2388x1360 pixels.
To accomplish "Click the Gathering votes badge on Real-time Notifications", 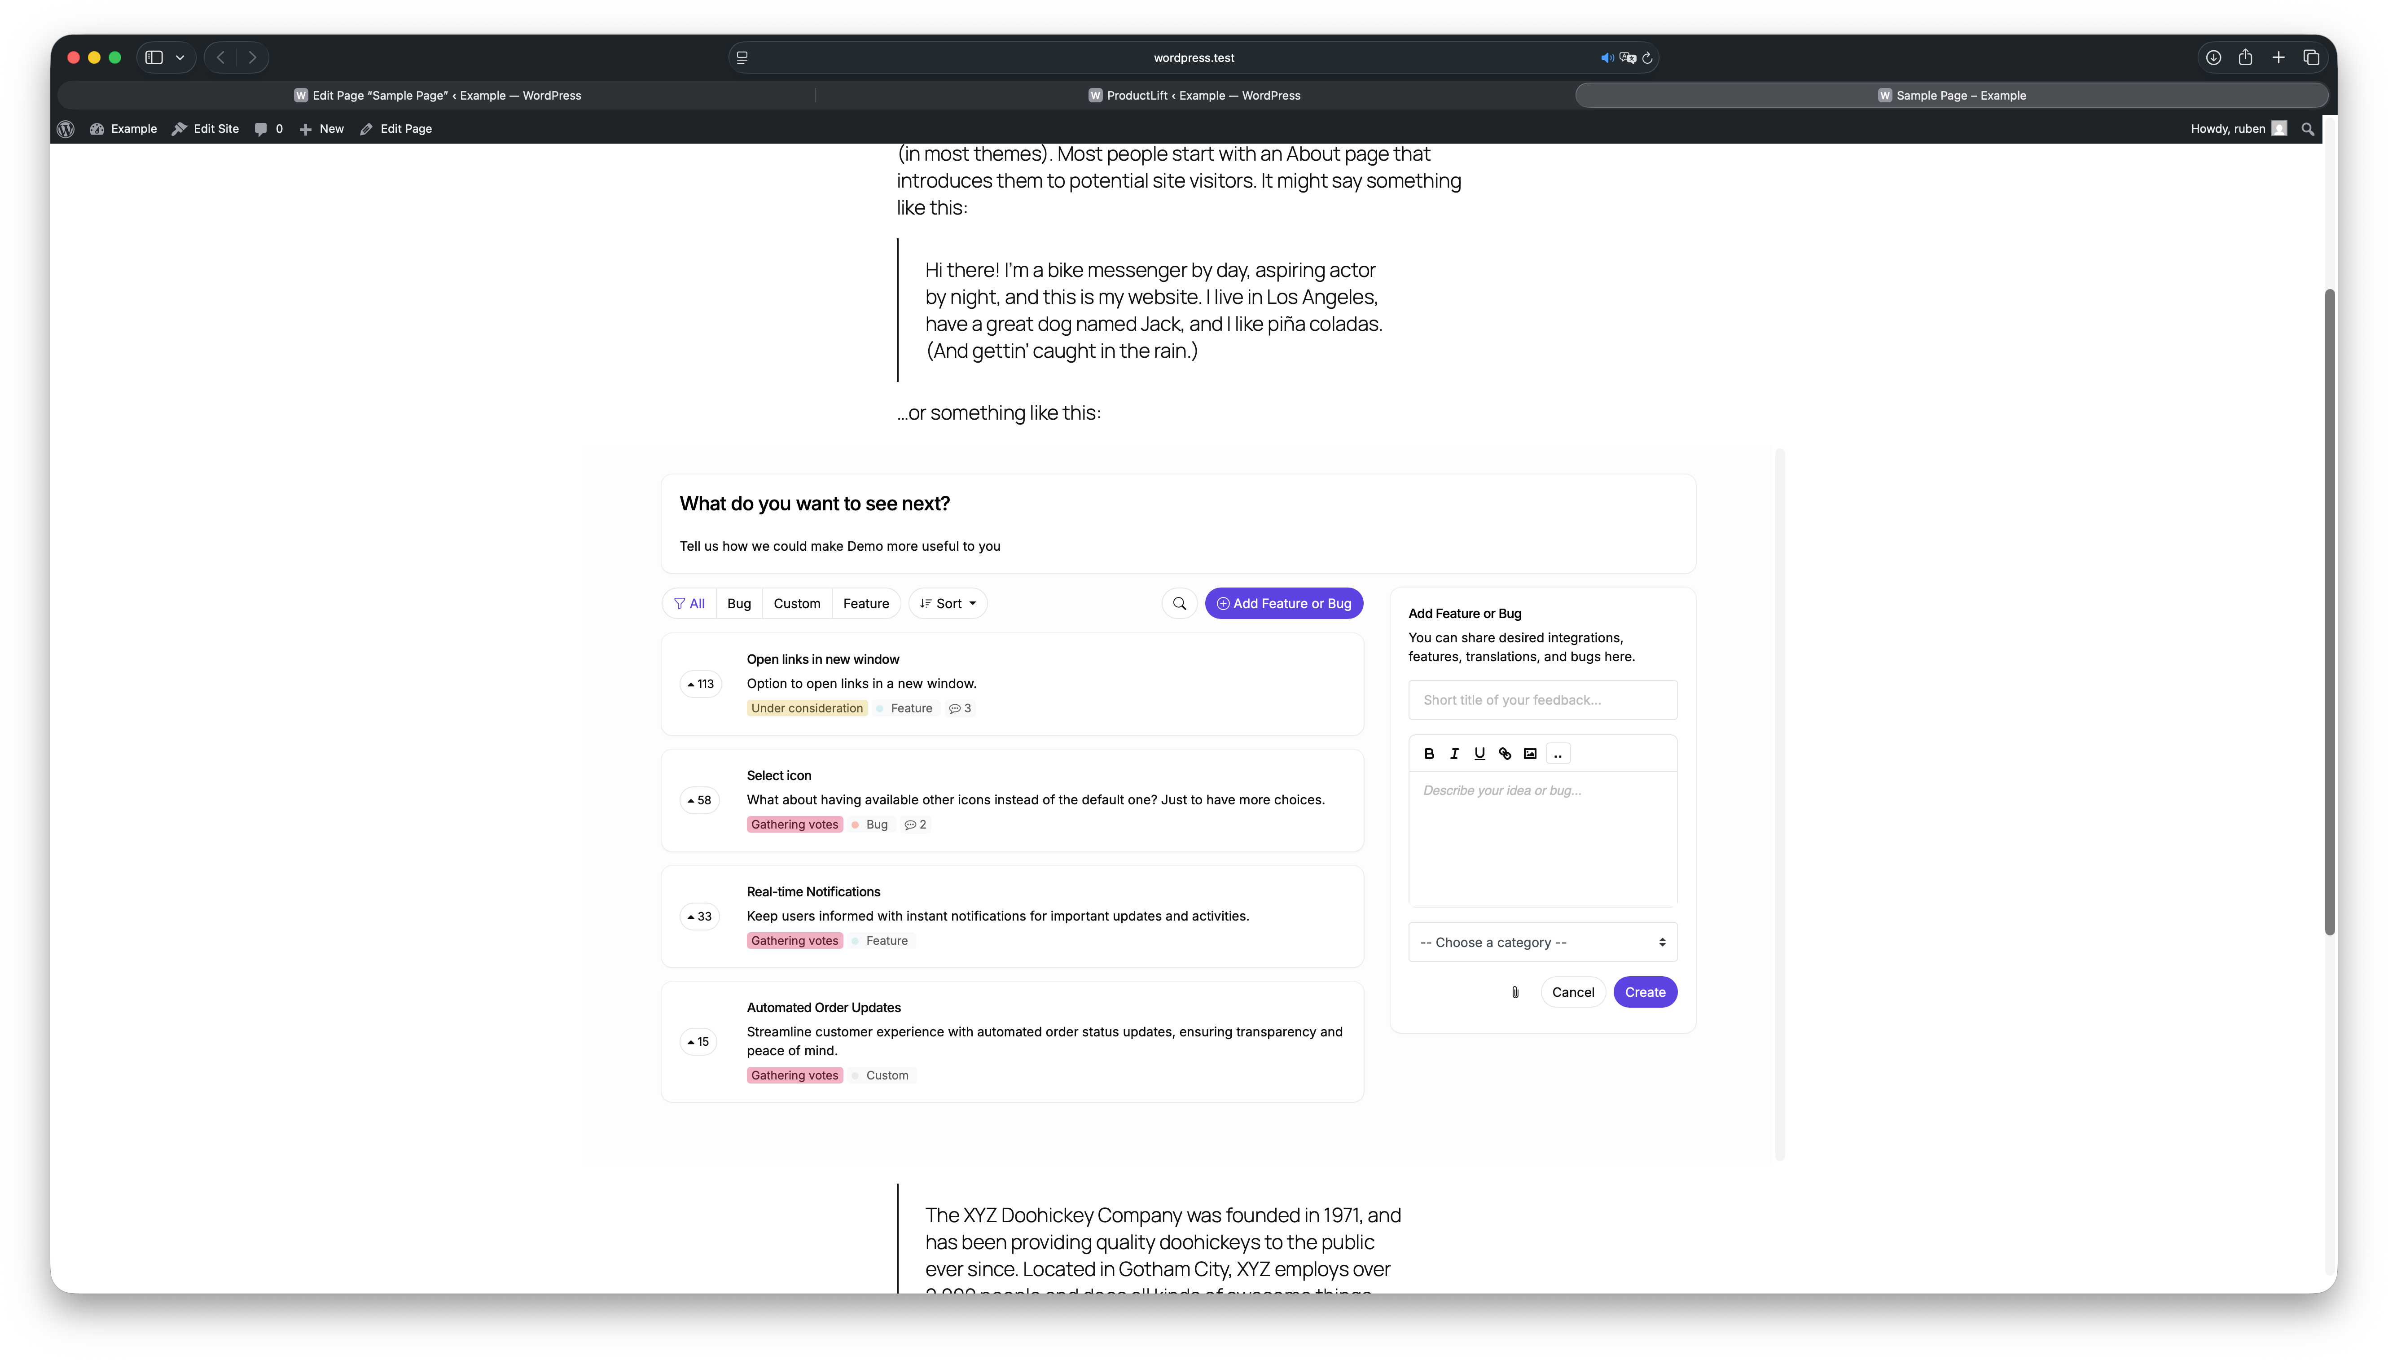I will pyautogui.click(x=795, y=941).
